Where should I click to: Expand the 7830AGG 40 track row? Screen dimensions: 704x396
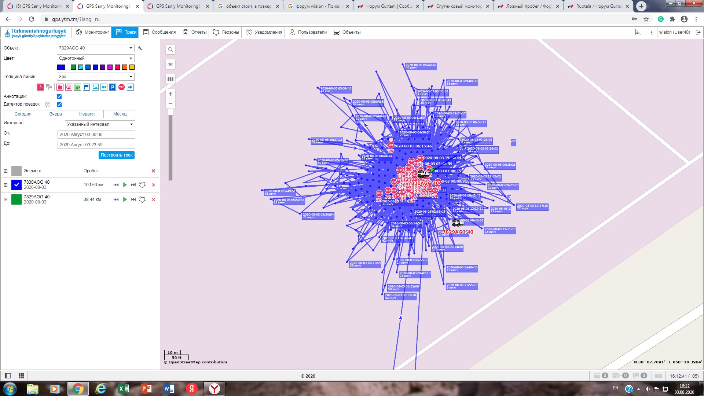[x=5, y=185]
